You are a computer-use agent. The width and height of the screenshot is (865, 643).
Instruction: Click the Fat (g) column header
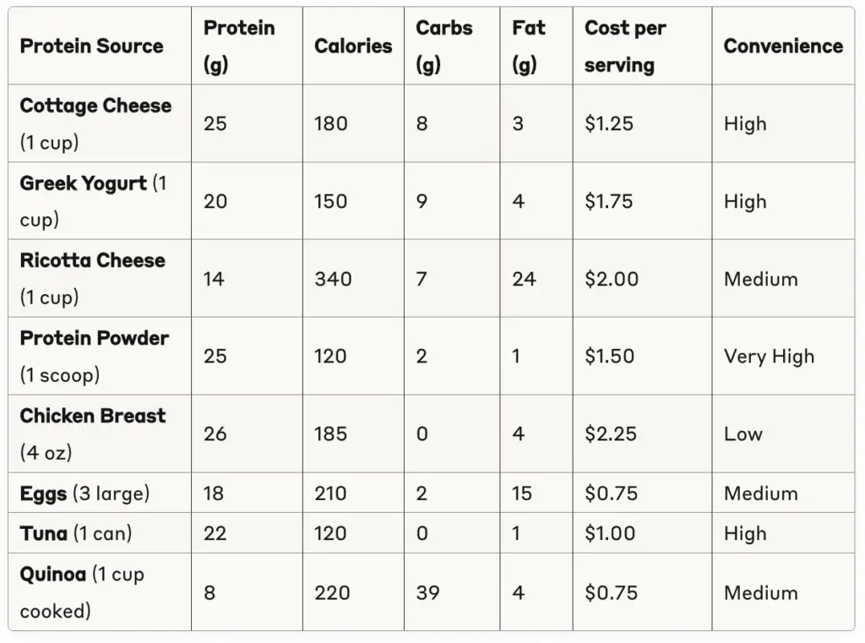coord(528,46)
